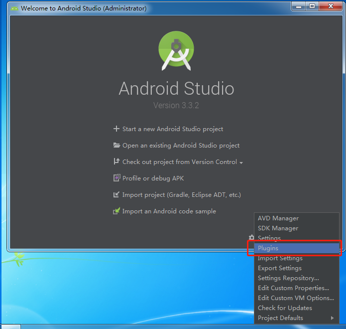The image size is (346, 329).
Task: Open Settings Repository... menu entry
Action: click(x=297, y=278)
